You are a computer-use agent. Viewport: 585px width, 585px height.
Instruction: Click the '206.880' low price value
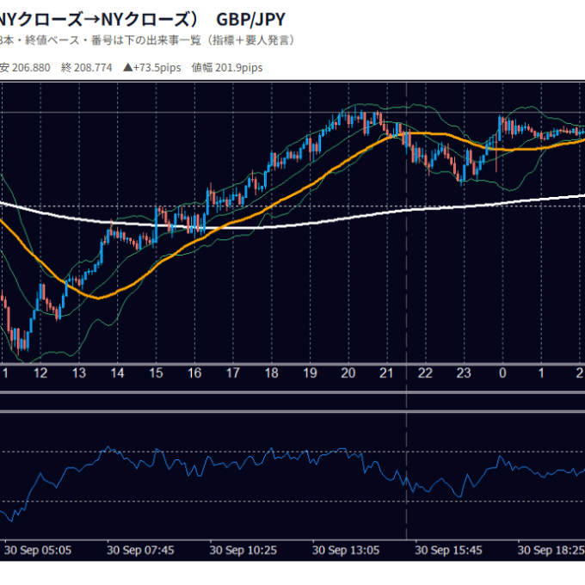(x=31, y=67)
